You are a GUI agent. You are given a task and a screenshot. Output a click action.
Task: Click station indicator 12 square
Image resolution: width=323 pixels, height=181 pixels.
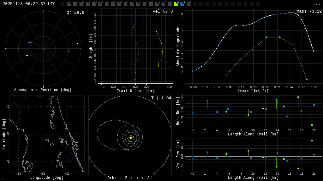(138, 4)
